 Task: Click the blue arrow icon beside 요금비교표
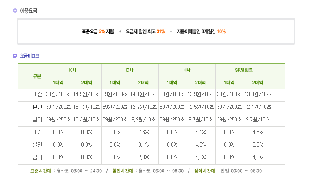point(15,55)
